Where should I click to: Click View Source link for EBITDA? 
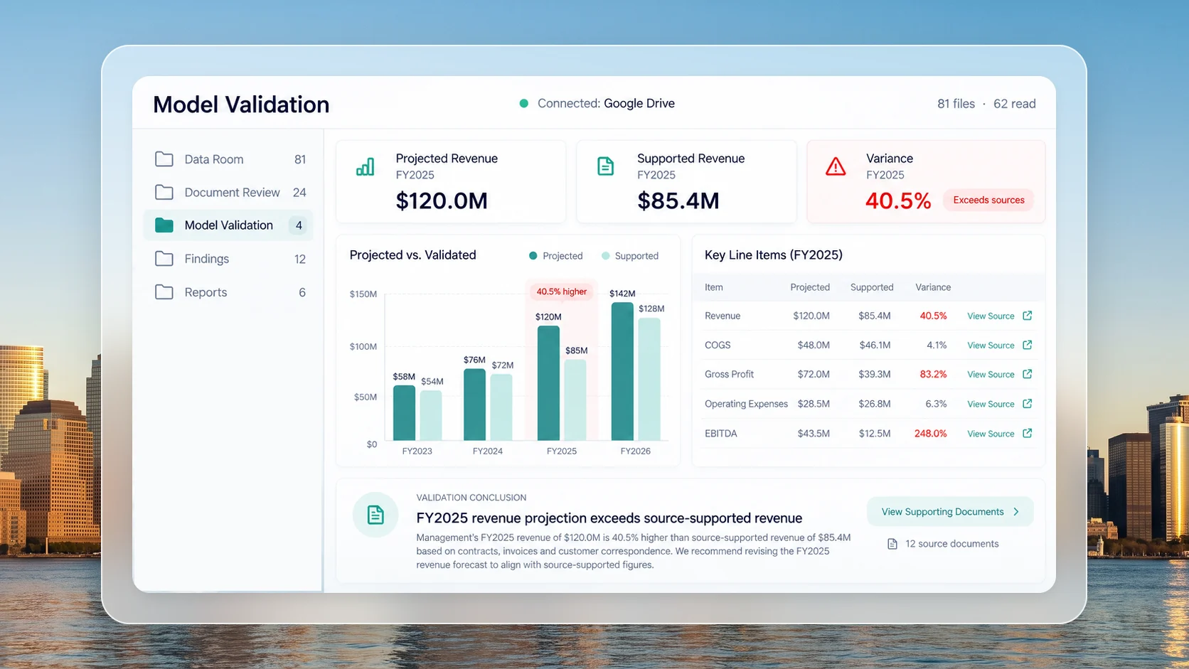[x=991, y=434]
